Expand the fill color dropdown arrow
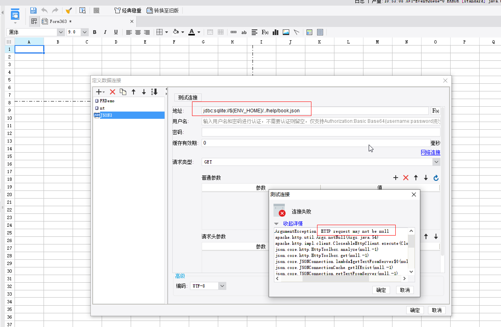The width and height of the screenshot is (501, 327). point(183,32)
